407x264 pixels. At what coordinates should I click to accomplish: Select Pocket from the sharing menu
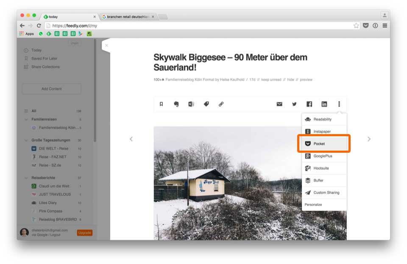tap(324, 143)
